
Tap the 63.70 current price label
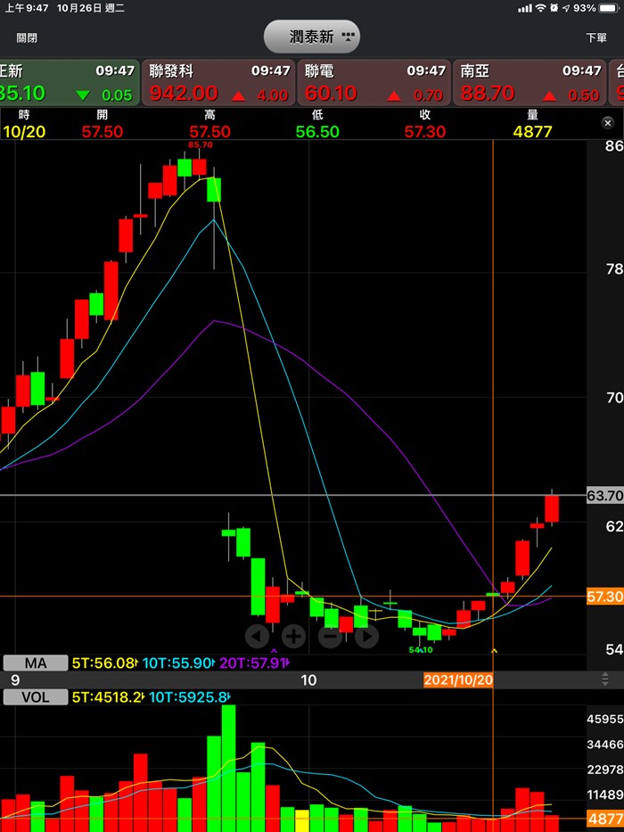pyautogui.click(x=604, y=495)
